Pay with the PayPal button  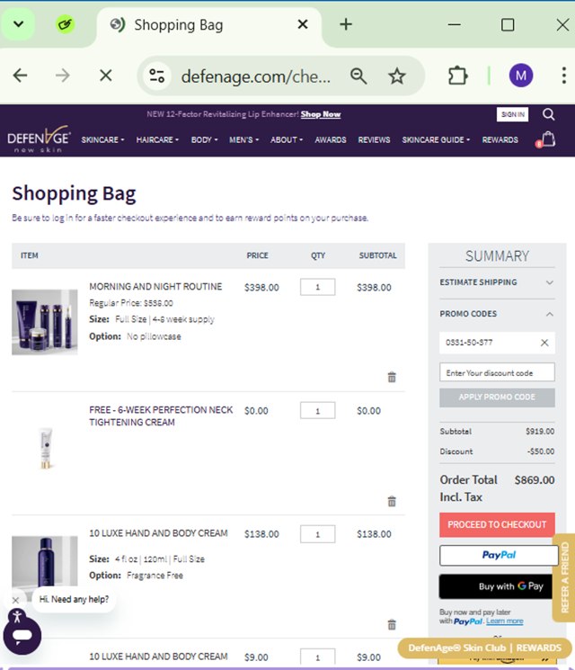coord(499,555)
